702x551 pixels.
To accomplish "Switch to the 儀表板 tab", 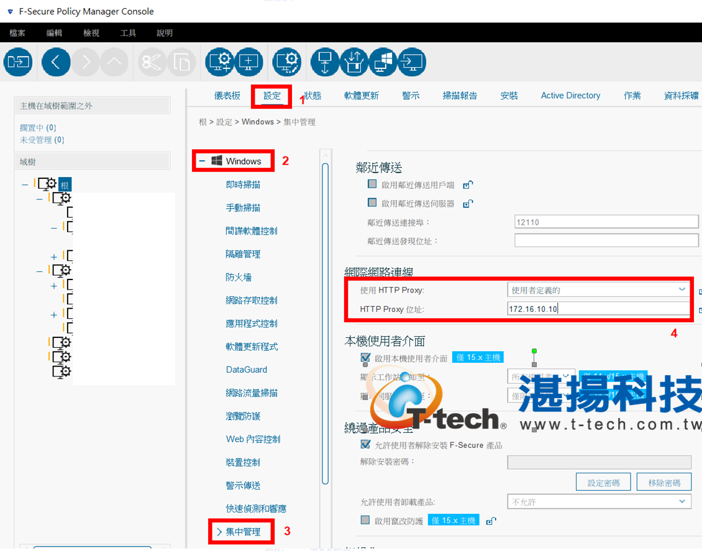I will click(x=227, y=95).
